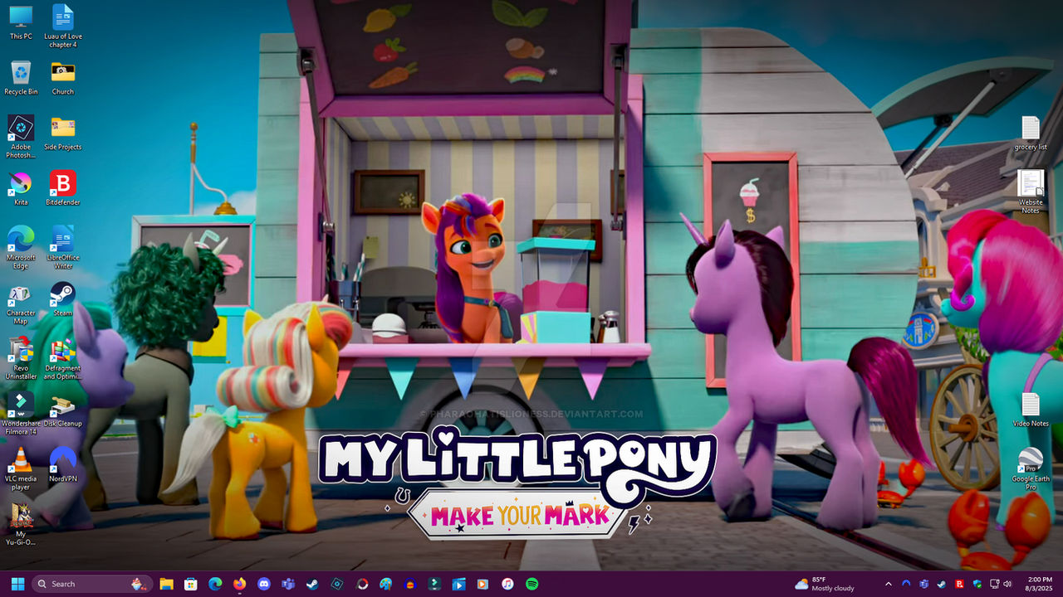Open the Recycle Bin
Image resolution: width=1063 pixels, height=597 pixels.
pos(21,78)
